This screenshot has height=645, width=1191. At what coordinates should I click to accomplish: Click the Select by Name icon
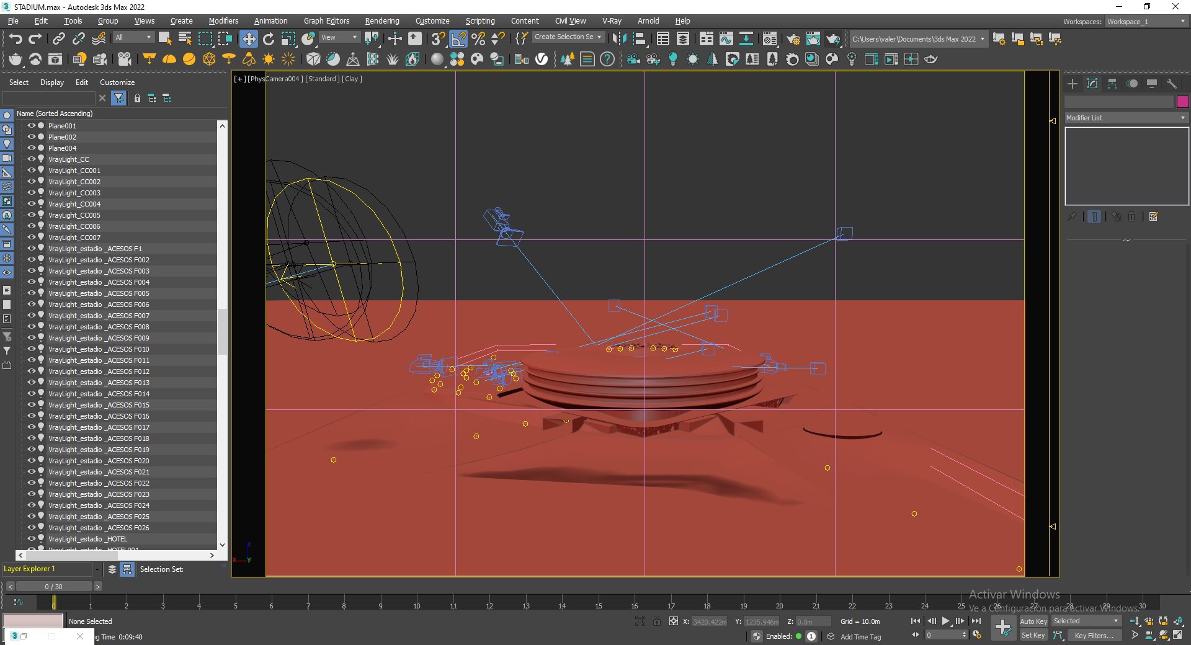point(185,38)
